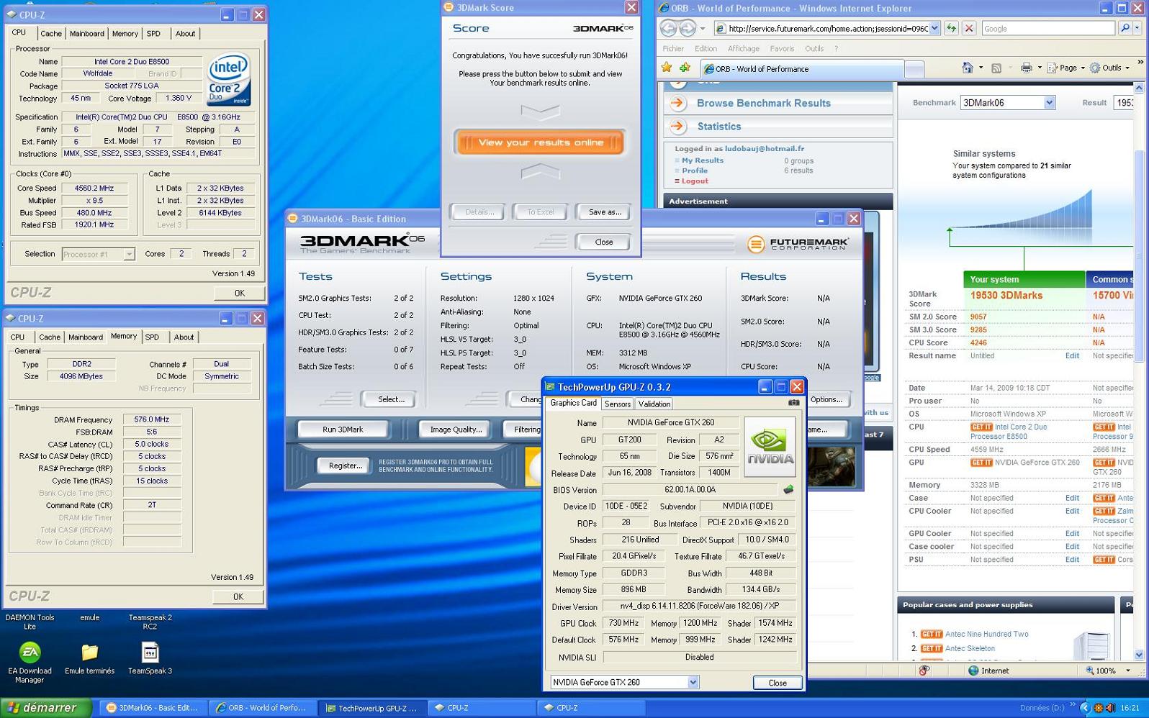This screenshot has width=1149, height=718.
Task: Click the search magnifier icon in IE
Action: point(1125,28)
